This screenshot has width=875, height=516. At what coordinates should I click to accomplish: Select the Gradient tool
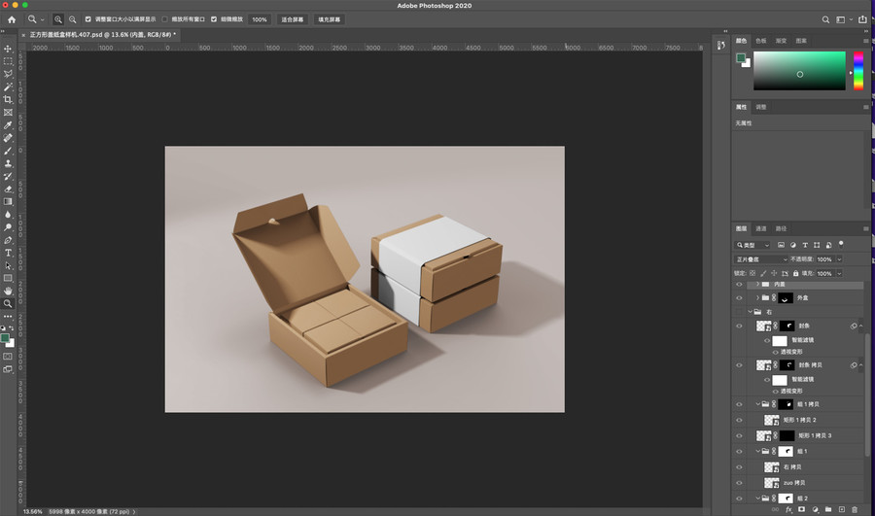point(8,202)
